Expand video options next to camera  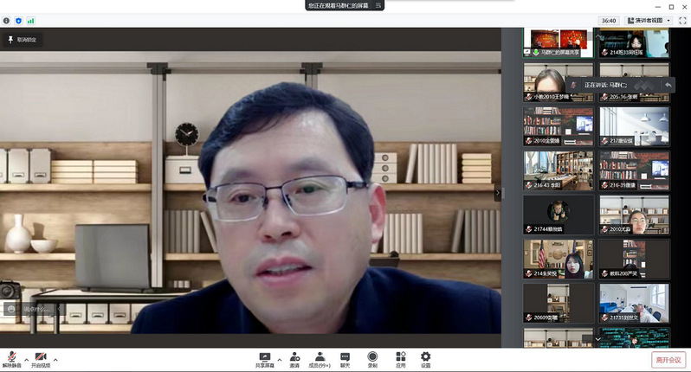click(55, 358)
